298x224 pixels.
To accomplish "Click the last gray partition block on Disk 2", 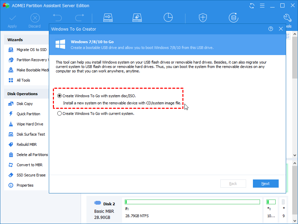I will (x=283, y=202).
